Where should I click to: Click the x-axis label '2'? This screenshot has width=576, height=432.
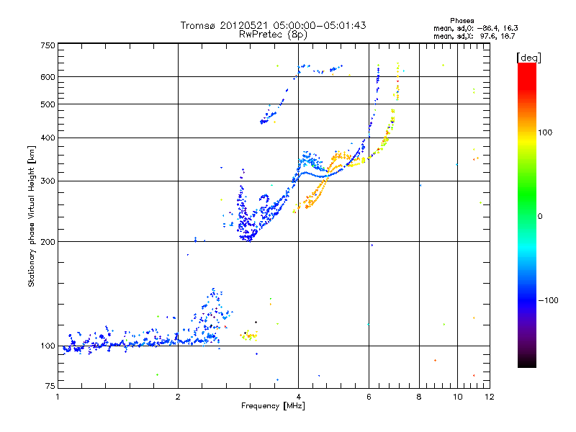point(178,397)
